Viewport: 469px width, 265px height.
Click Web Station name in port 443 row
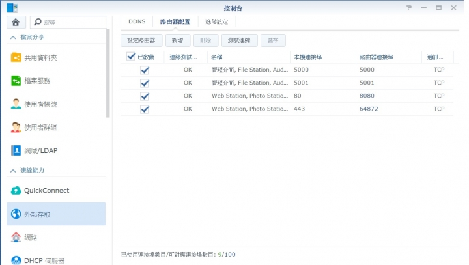249,109
